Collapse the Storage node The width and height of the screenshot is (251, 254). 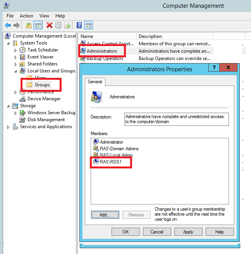click(8, 106)
